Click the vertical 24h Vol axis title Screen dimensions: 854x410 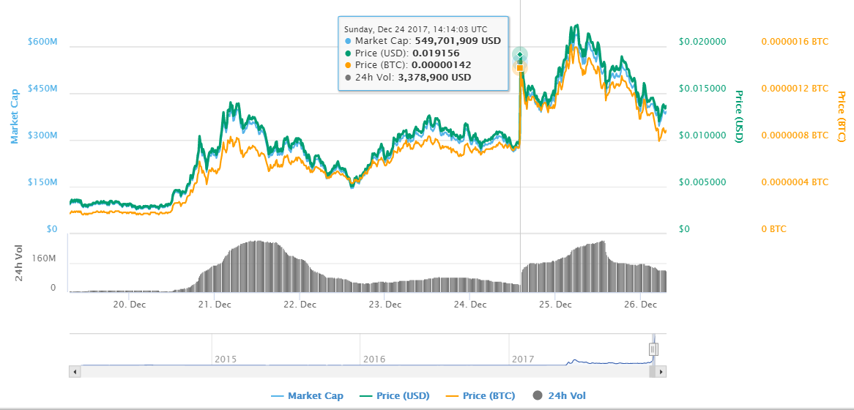18,264
